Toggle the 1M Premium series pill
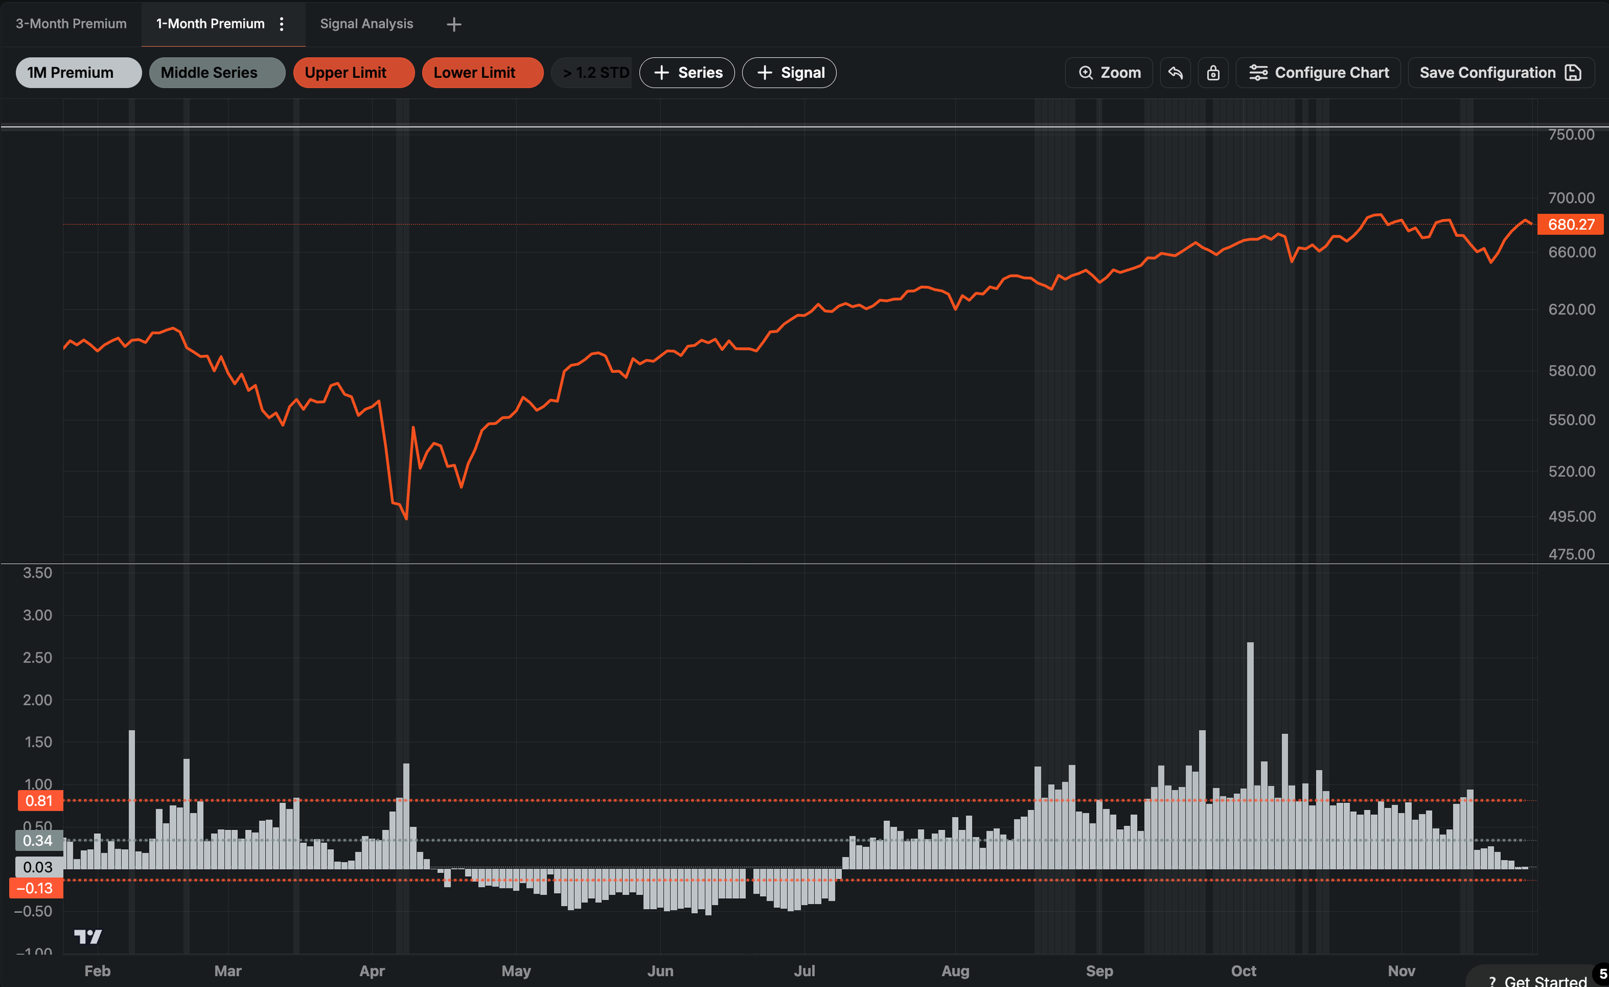Screen dimensions: 1609x987 click(x=78, y=73)
